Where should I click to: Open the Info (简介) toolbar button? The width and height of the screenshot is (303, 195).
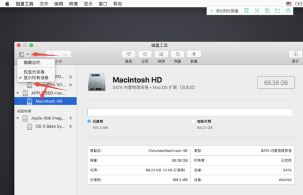pyautogui.click(x=295, y=54)
